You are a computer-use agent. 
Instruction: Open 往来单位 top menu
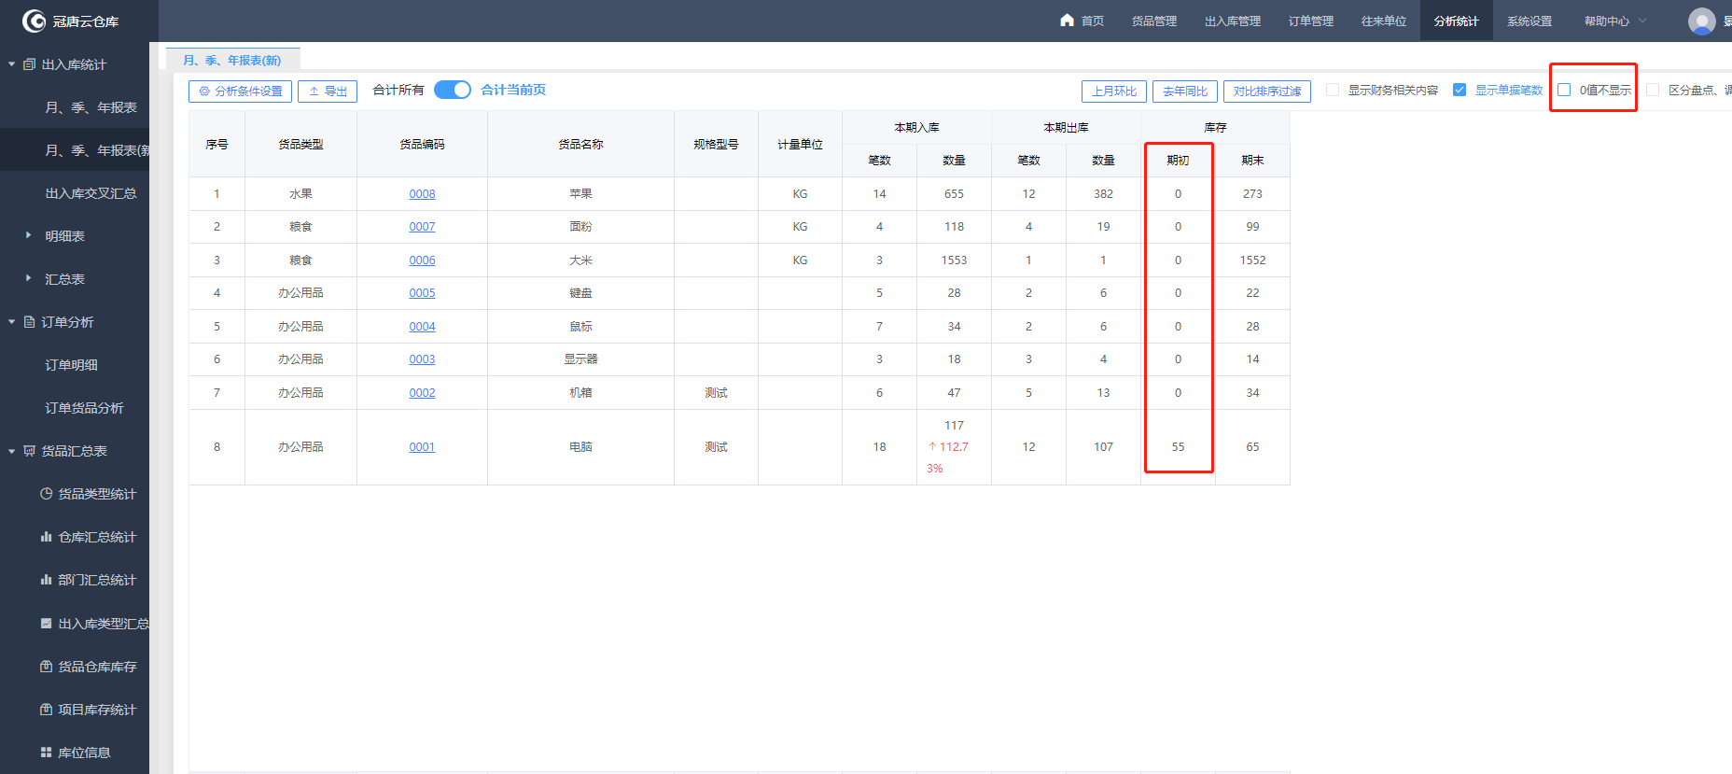tap(1383, 21)
